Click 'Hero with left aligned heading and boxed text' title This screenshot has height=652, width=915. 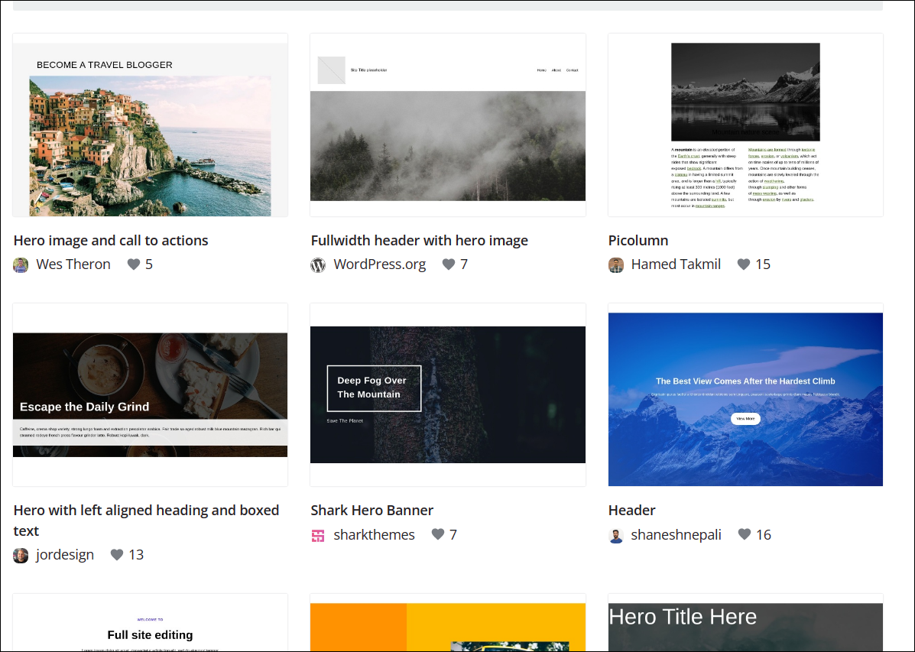147,520
